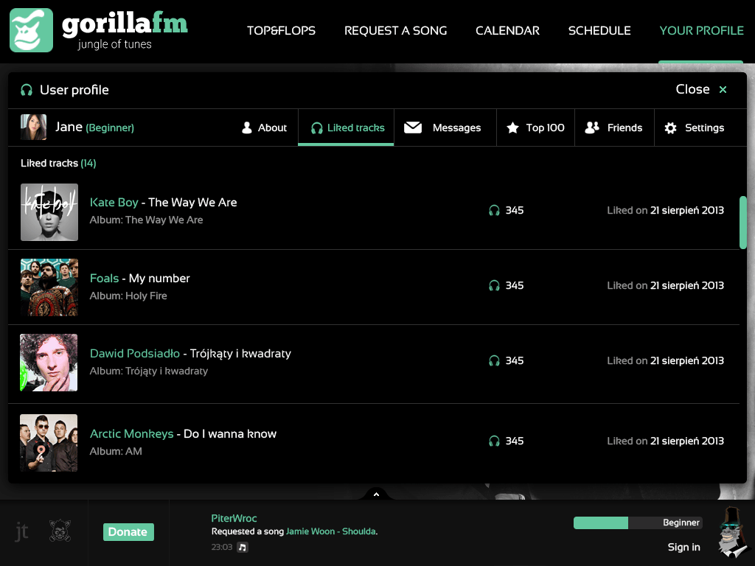
Task: Click the gorilla mascot avatar in footer
Action: coord(733,532)
